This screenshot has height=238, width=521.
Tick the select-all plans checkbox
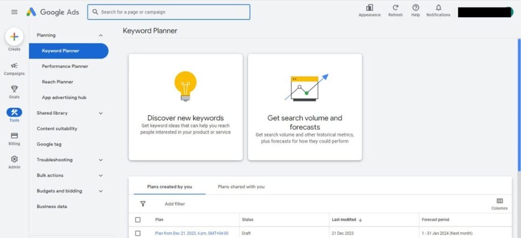point(138,220)
